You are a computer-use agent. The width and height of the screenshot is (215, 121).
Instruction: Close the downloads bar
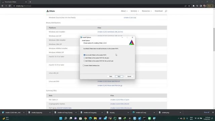pos(213,113)
